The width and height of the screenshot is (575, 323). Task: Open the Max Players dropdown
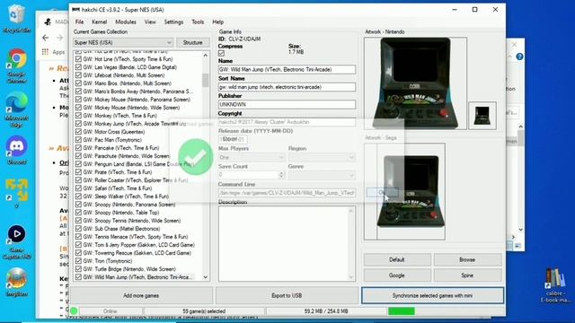click(x=252, y=158)
